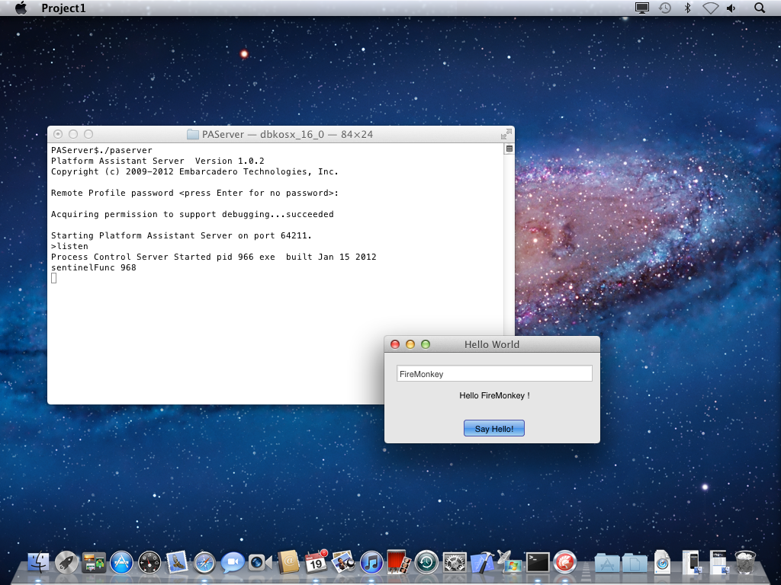Click the Say Hello! button
781x585 pixels.
click(x=494, y=428)
